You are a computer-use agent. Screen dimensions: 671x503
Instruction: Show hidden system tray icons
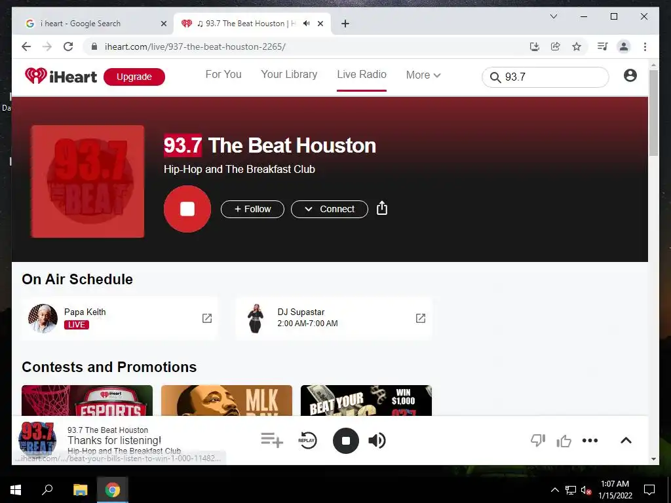tap(554, 490)
